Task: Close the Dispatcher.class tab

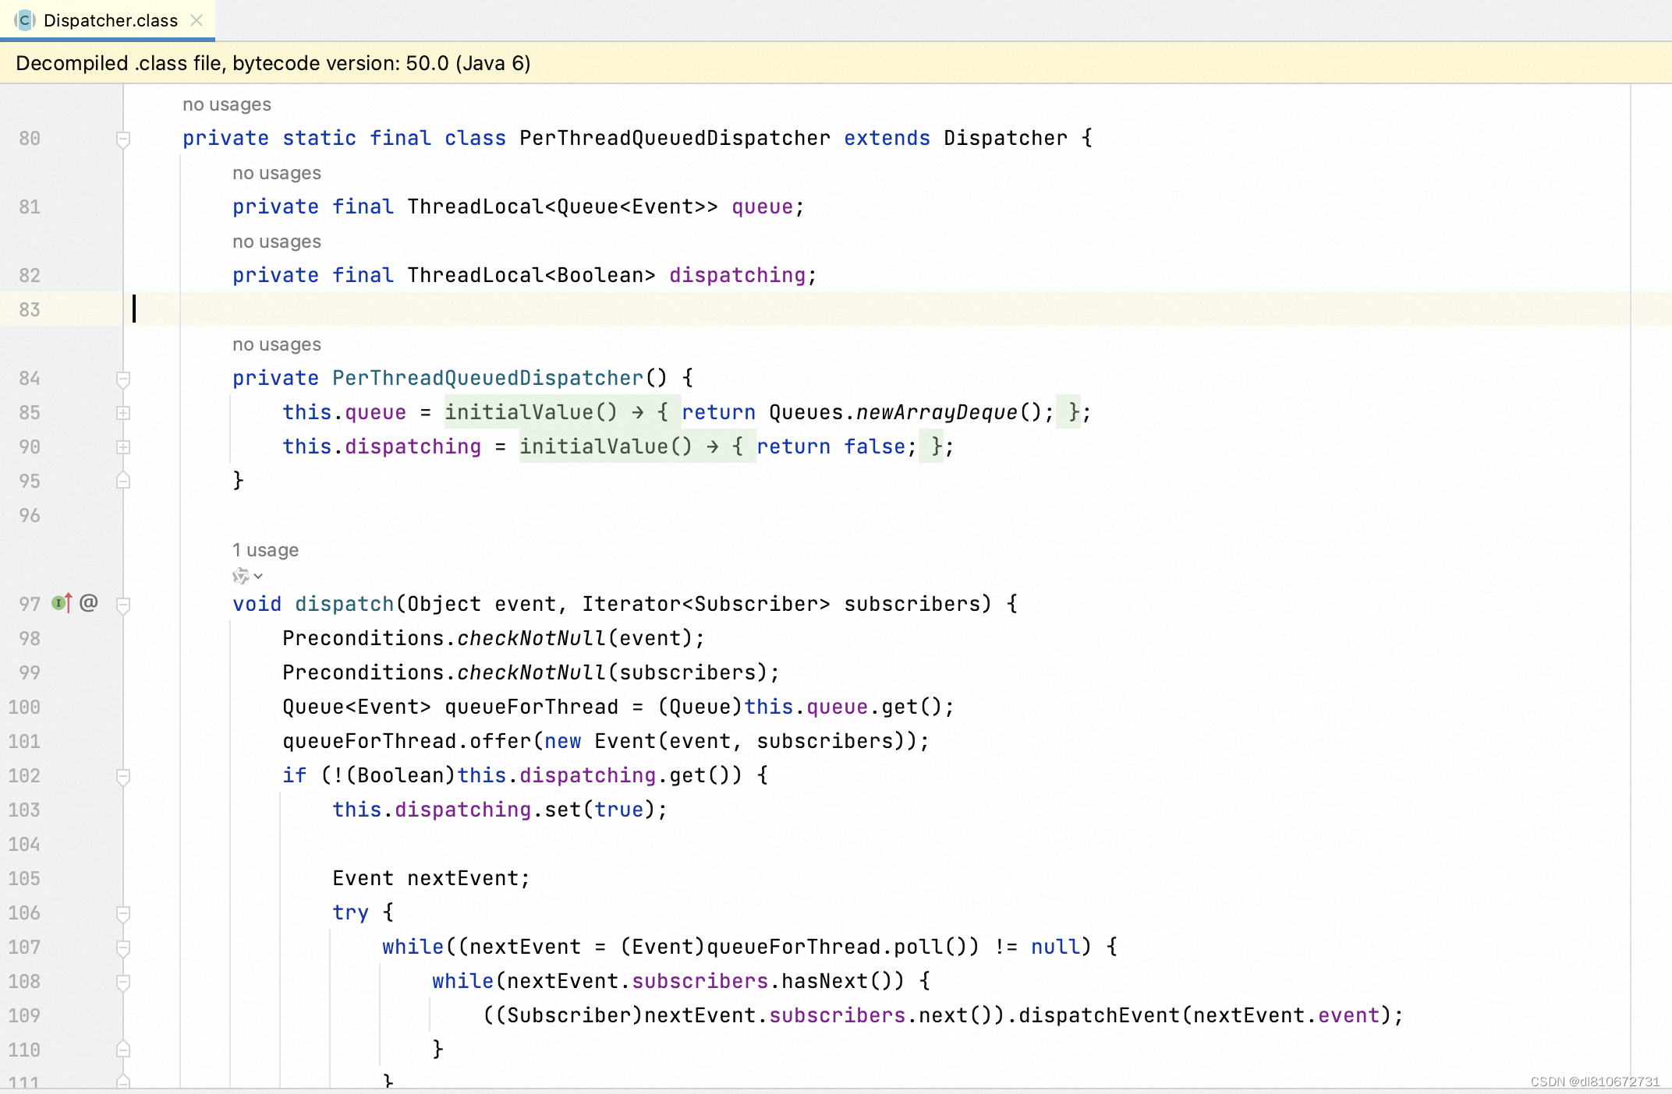Action: click(x=197, y=20)
